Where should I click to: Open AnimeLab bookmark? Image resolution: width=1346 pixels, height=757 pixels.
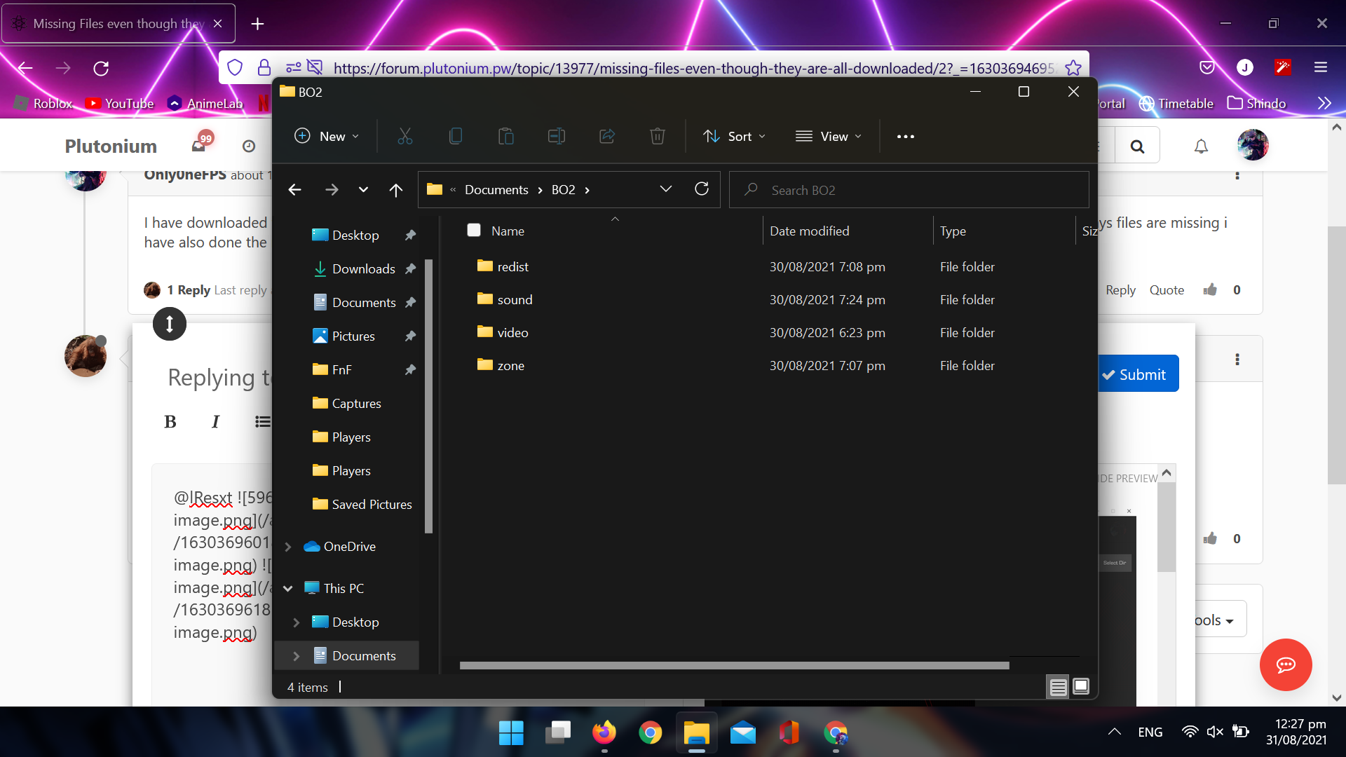[205, 103]
